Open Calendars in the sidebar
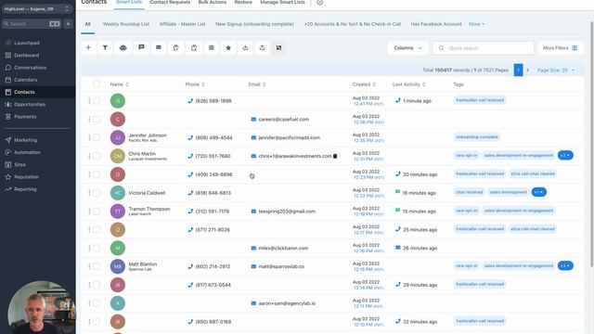The width and height of the screenshot is (594, 334). [x=25, y=80]
